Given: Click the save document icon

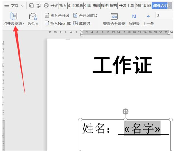Looking at the screenshot, I should tap(31, 6).
